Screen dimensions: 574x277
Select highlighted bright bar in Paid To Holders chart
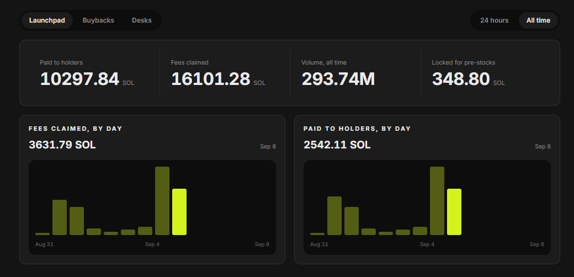tap(454, 212)
